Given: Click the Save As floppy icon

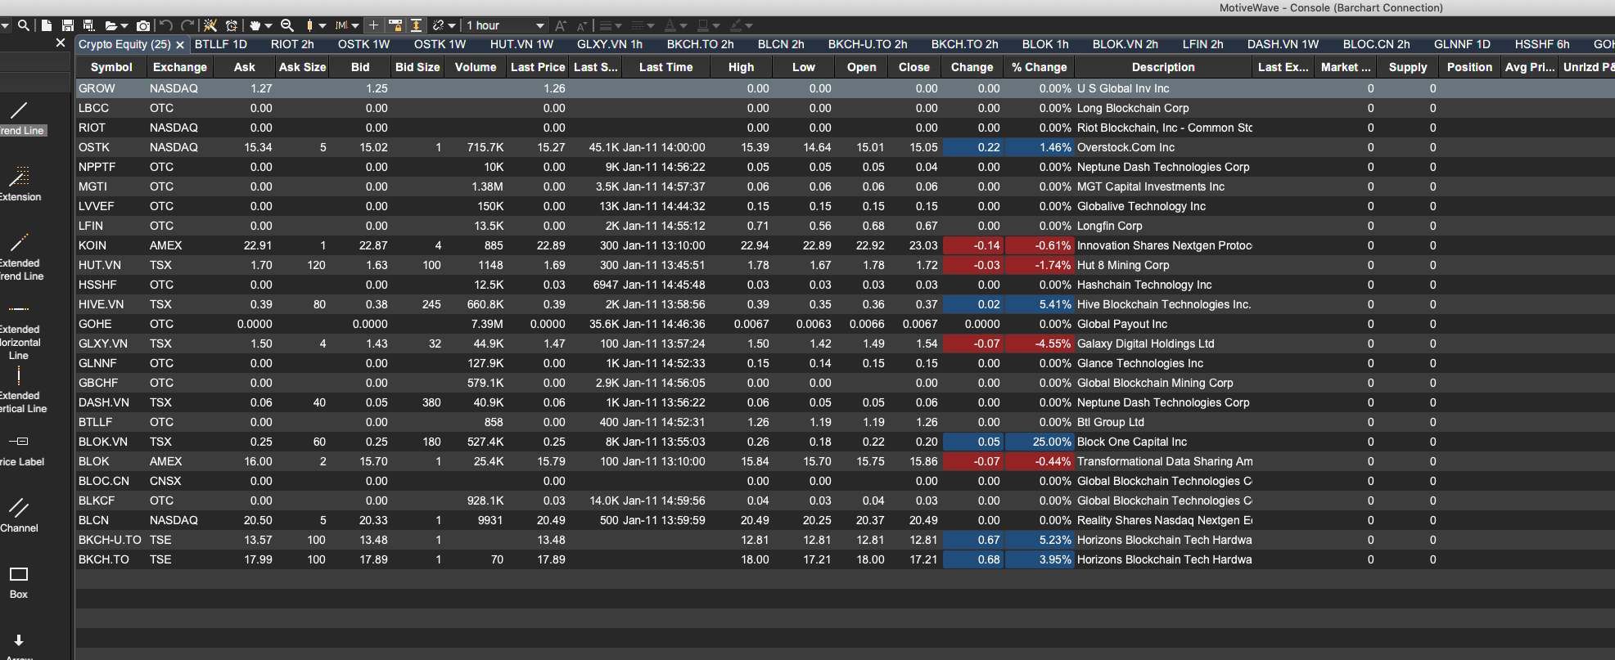Looking at the screenshot, I should (89, 25).
